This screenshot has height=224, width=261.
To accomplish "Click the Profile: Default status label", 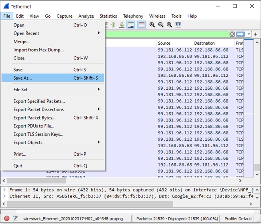I will click(238, 218).
